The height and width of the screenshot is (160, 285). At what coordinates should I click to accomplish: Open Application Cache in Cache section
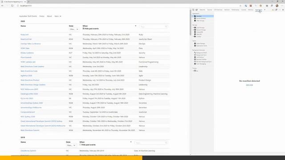201,46
